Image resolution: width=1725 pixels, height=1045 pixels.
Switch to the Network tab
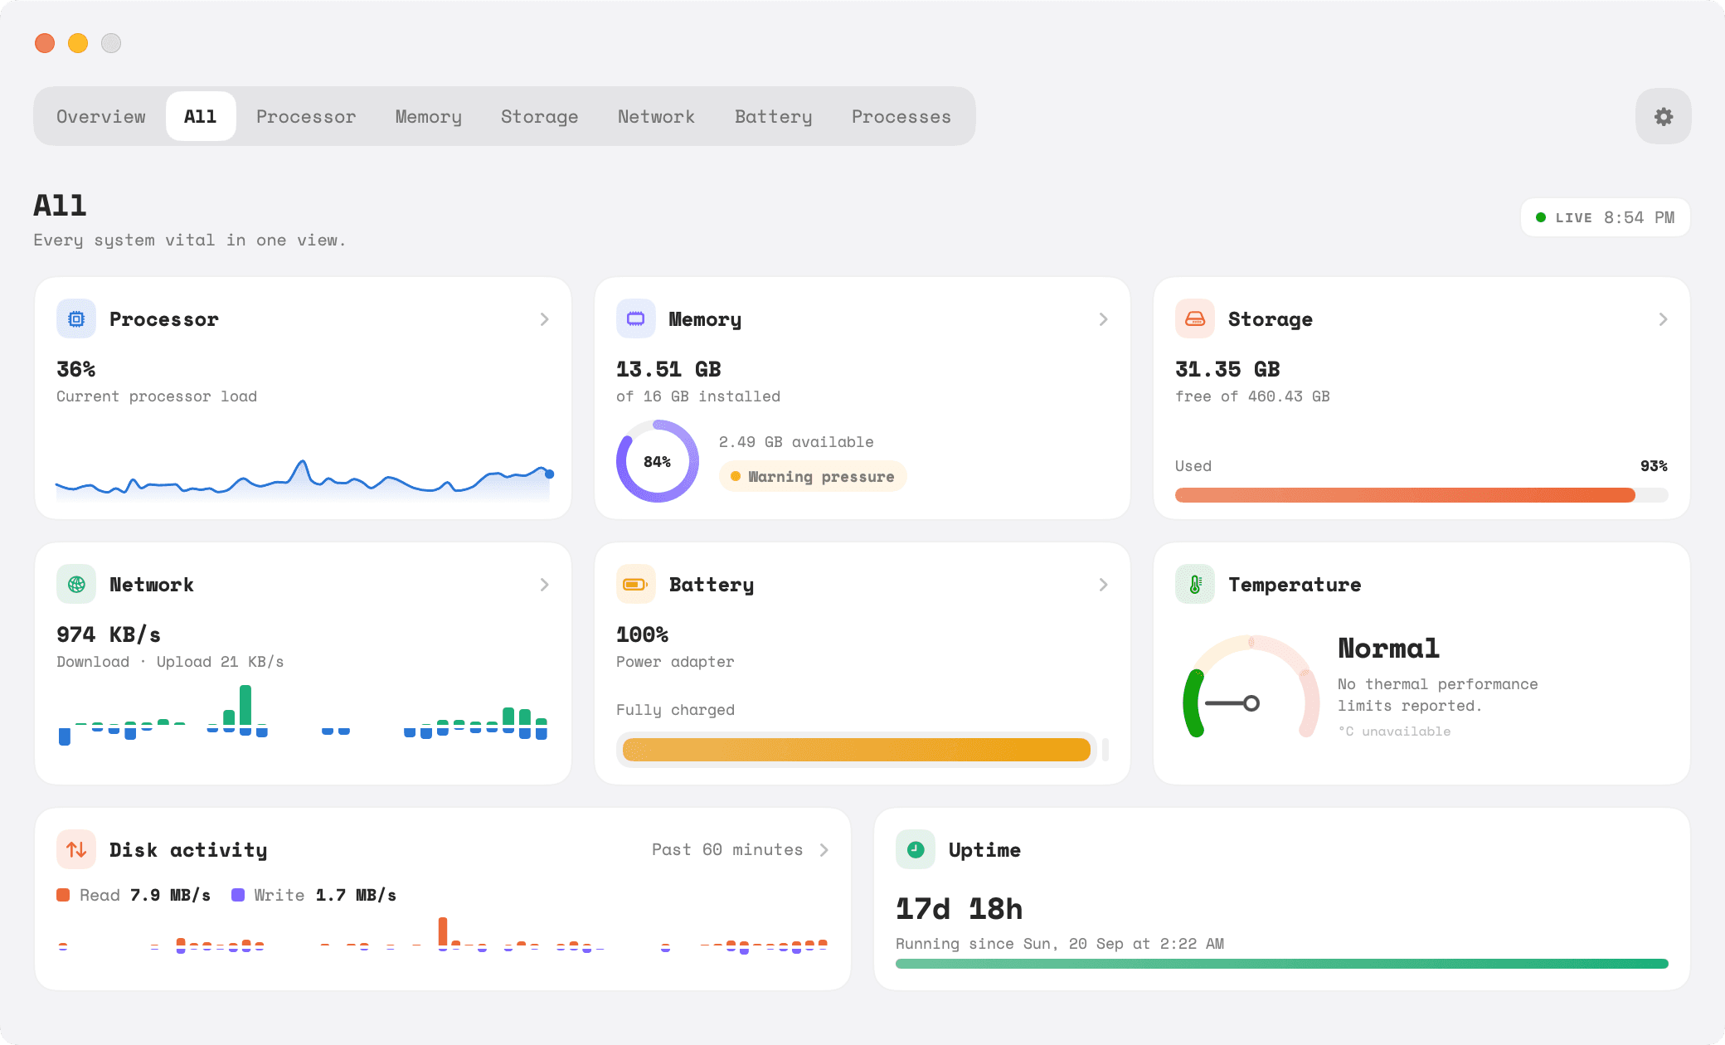(656, 117)
